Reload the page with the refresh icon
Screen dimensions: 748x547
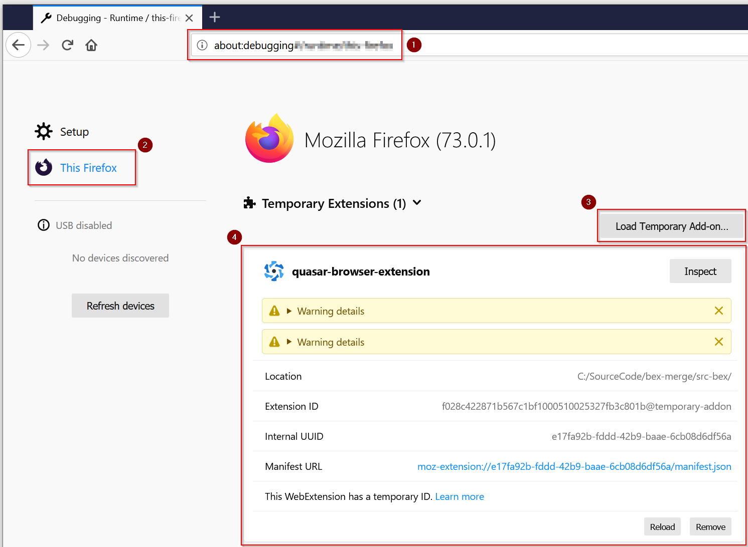(68, 46)
